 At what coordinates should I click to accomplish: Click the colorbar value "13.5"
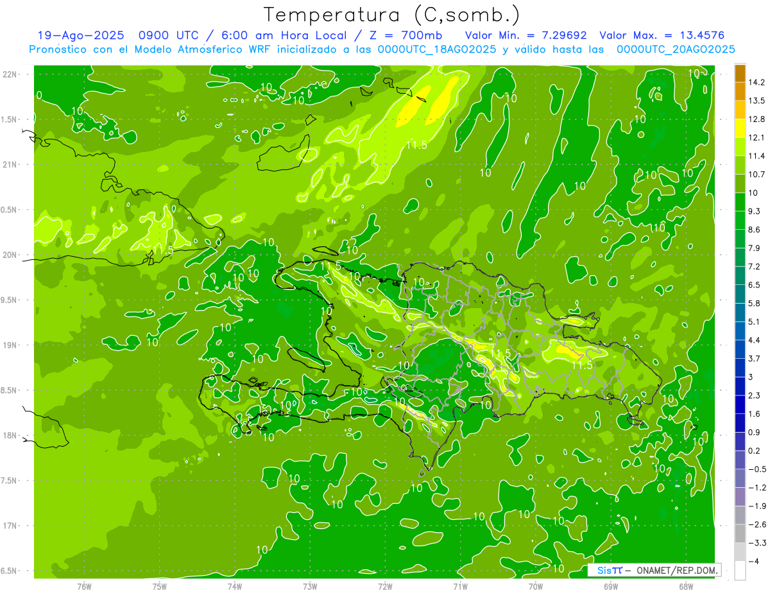pos(757,101)
